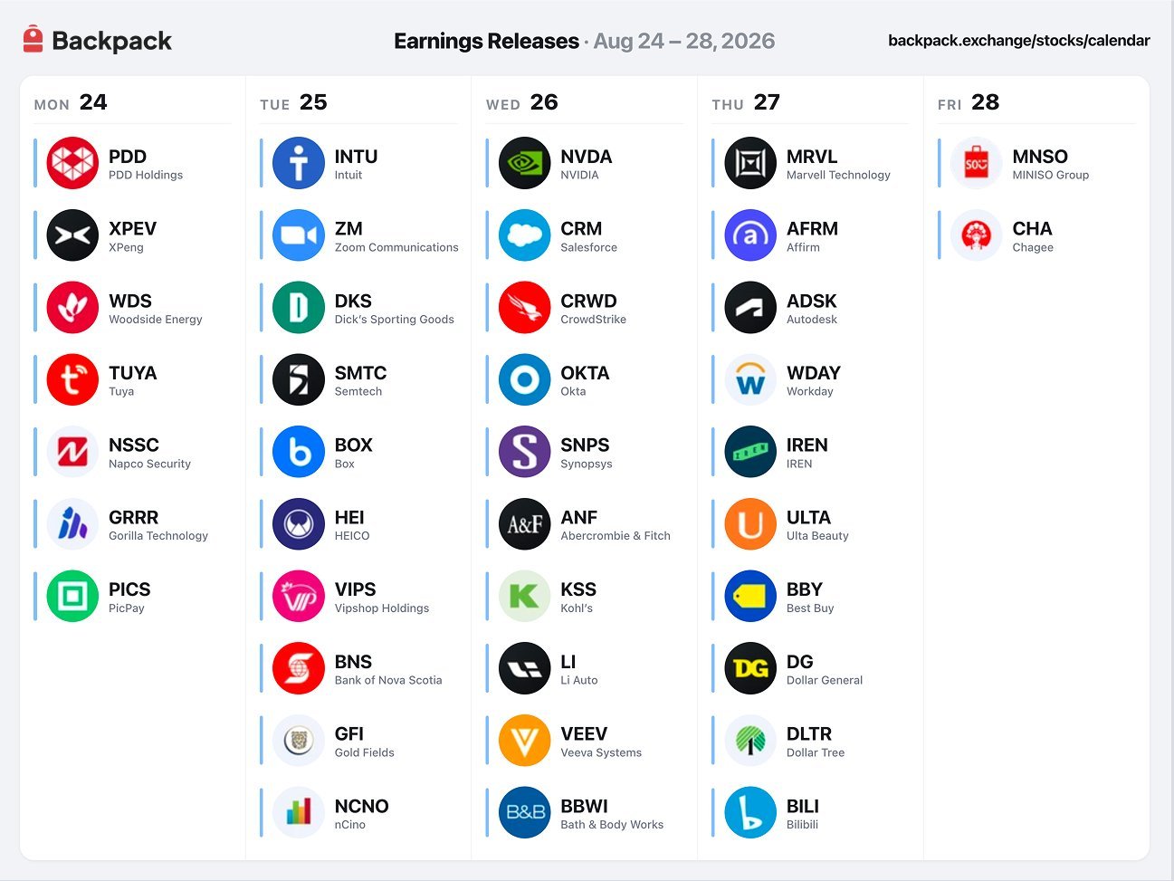Click the Marvell Technology logo
Viewport: 1174px width, 881px height.
point(750,163)
